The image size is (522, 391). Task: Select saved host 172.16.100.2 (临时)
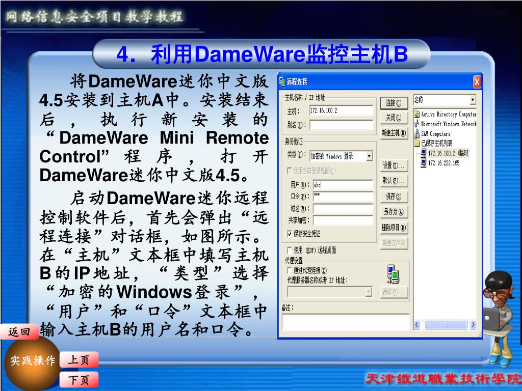[448, 153]
